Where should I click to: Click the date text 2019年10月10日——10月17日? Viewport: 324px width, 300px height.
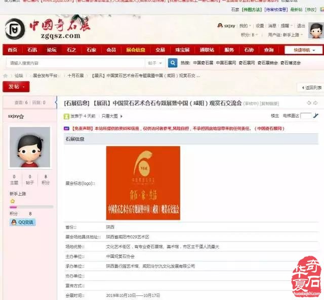click(133, 295)
